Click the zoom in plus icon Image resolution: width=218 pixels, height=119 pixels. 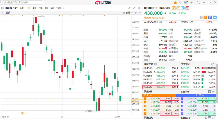click(x=136, y=13)
